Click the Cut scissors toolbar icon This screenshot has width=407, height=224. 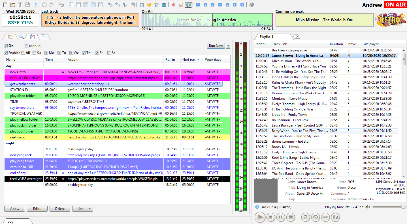[37, 5]
